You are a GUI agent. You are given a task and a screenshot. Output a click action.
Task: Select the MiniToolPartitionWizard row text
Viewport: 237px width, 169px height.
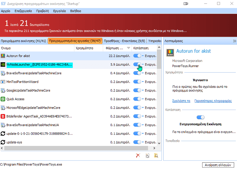point(22,82)
